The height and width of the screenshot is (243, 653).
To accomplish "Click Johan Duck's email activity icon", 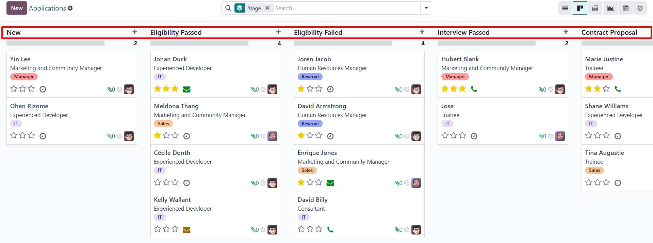I will point(186,90).
